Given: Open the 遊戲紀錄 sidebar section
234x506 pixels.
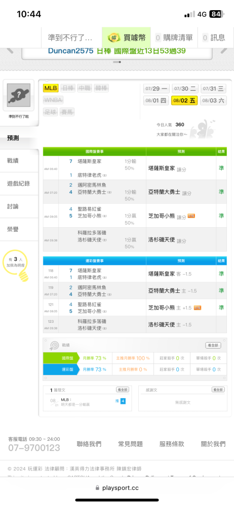Looking at the screenshot, I should click(x=19, y=184).
